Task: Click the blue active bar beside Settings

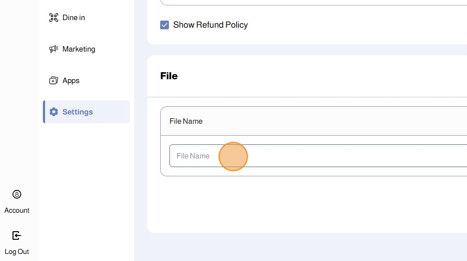Action: [x=44, y=112]
